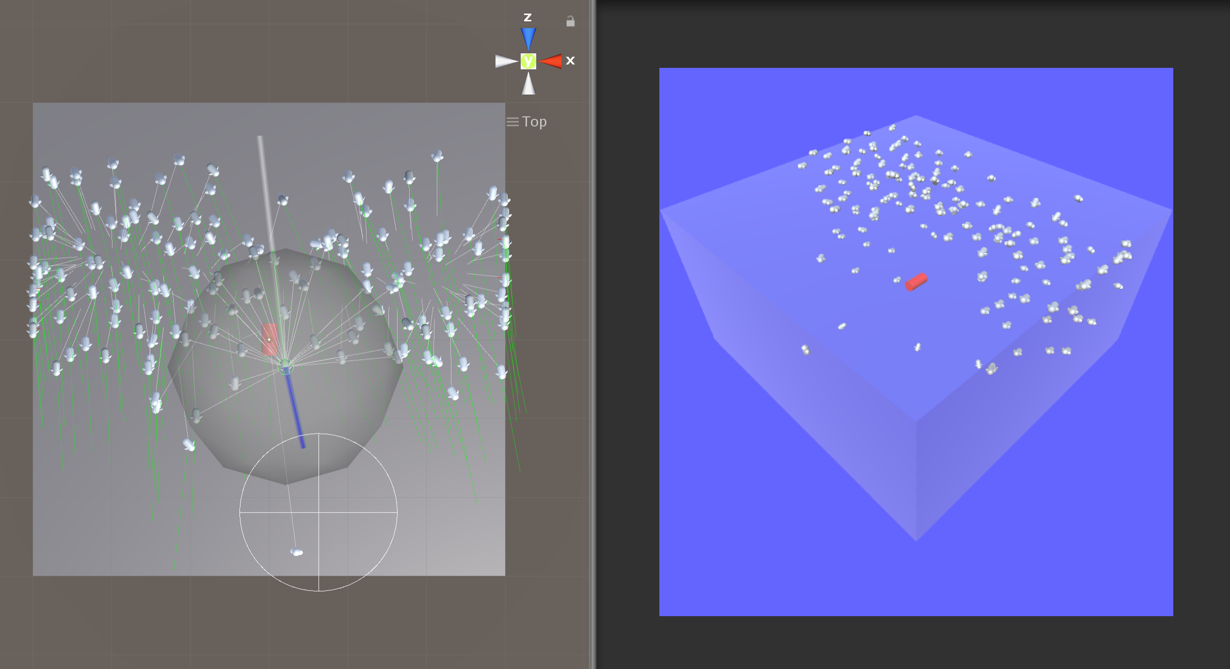The height and width of the screenshot is (669, 1230).
Task: Click the Z axis letter label
Action: 527,18
